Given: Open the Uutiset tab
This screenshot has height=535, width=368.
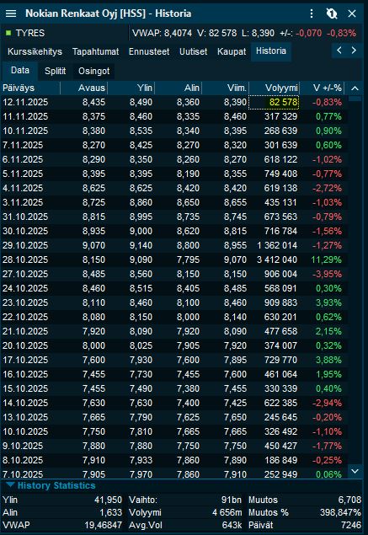Looking at the screenshot, I should pyautogui.click(x=193, y=51).
